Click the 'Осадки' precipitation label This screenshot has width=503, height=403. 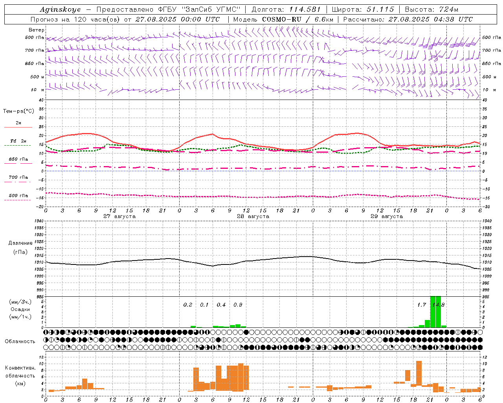(20, 309)
